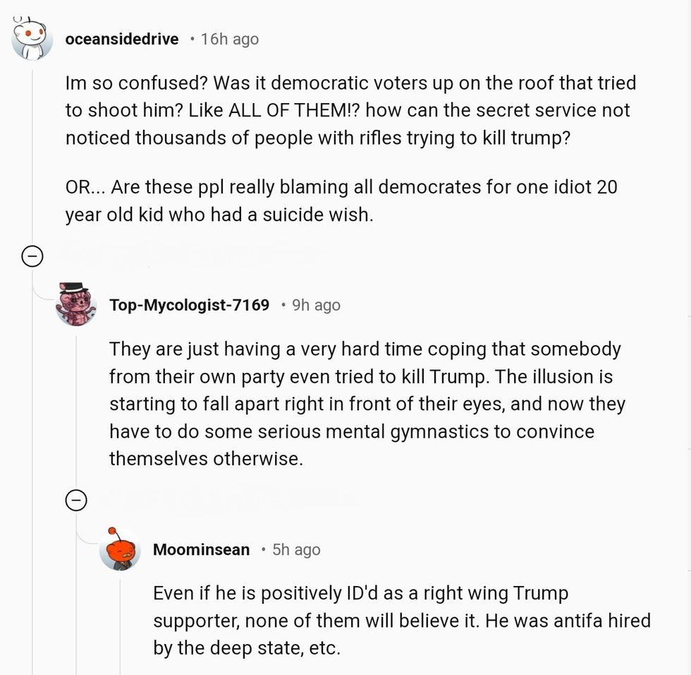Click middle thread line beside Moominsean's comment text
The width and height of the screenshot is (691, 675).
(x=76, y=621)
